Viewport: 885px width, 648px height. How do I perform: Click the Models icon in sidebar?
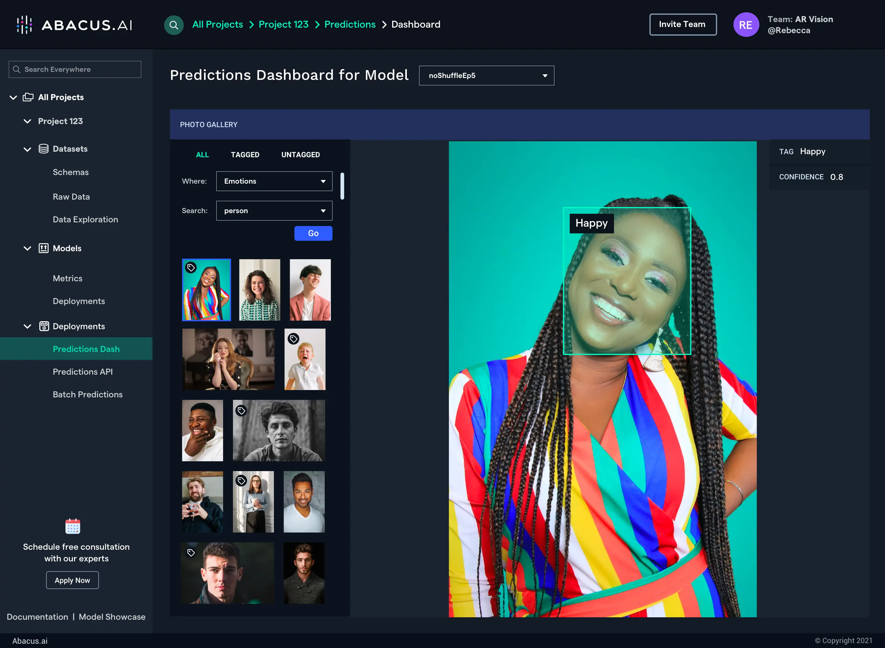pyautogui.click(x=44, y=248)
